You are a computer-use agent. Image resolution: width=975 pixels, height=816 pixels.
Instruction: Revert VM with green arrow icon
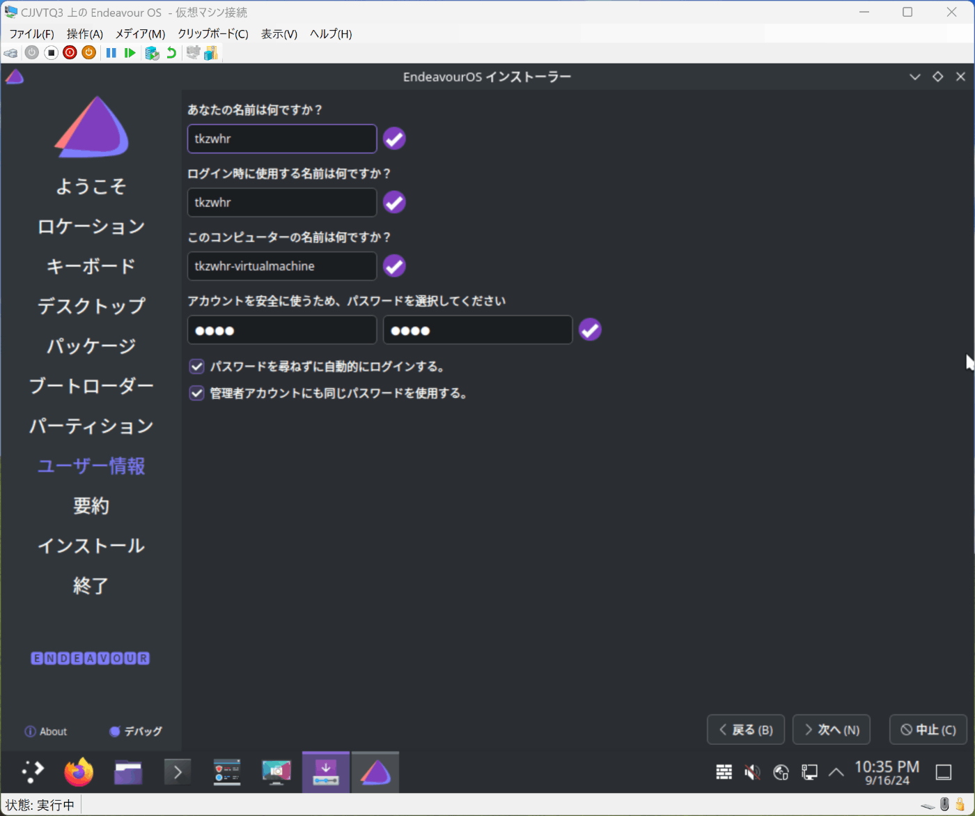(171, 52)
